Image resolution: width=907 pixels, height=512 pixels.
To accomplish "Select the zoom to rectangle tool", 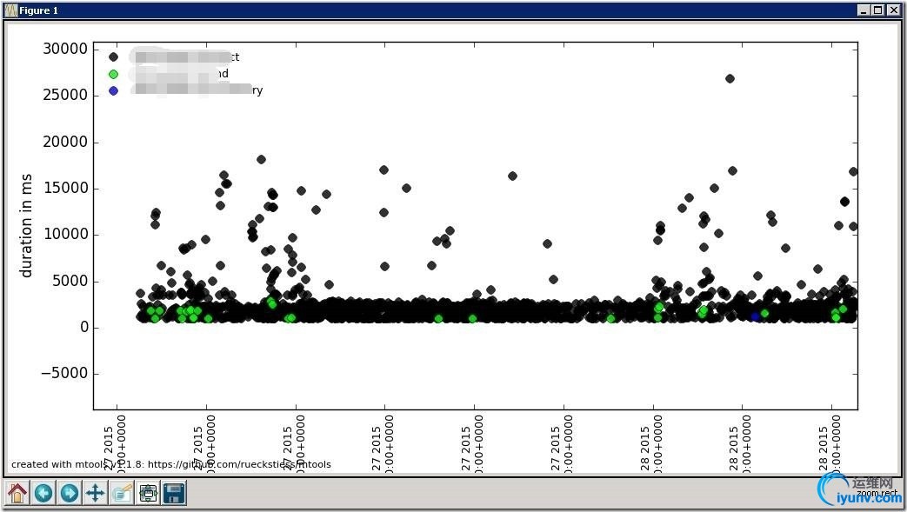I will (x=121, y=494).
